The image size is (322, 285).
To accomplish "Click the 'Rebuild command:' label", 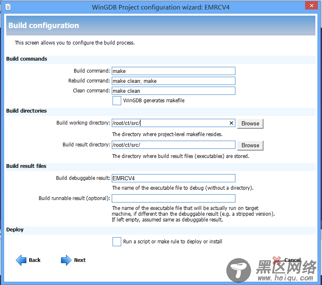I will [x=89, y=81].
